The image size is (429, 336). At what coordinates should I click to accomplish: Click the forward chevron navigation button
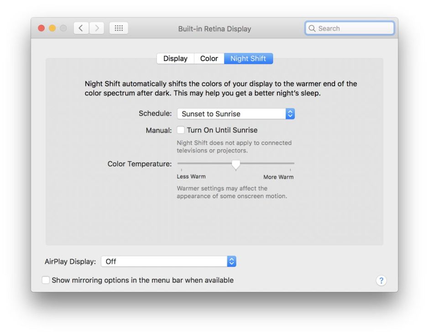pyautogui.click(x=96, y=28)
